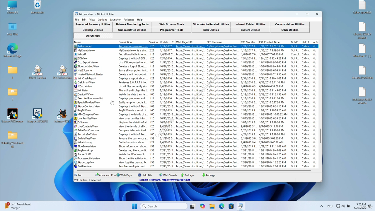Click the green up-arrow Package button
This screenshot has height=211, width=375.
(187, 175)
